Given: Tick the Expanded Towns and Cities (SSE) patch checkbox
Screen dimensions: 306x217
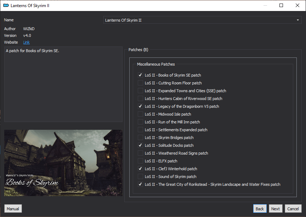Looking at the screenshot, I should tap(140, 91).
